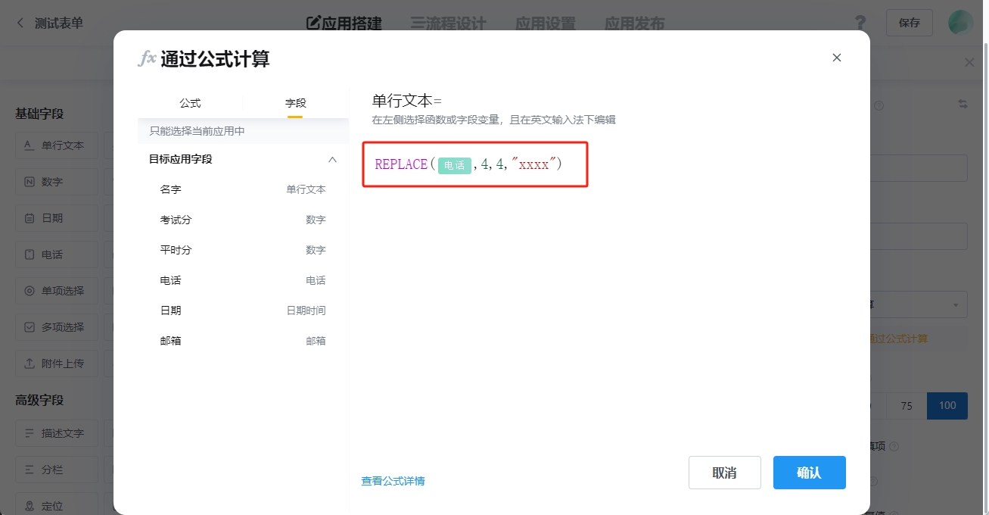Screen dimensions: 989x515
Task: Select the 字段 tab
Action: [295, 103]
